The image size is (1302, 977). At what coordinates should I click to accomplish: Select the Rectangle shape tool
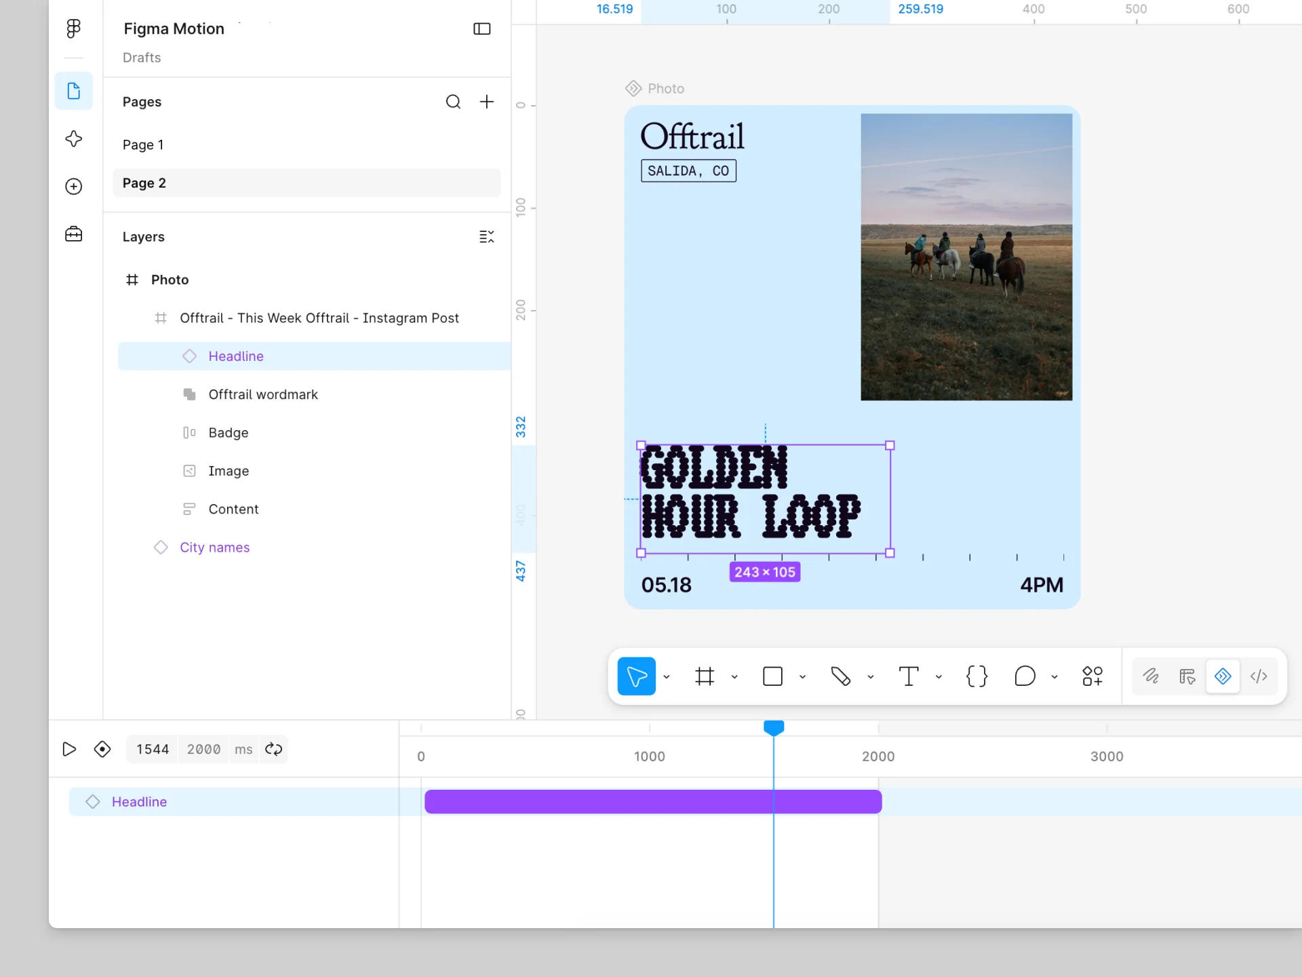772,676
